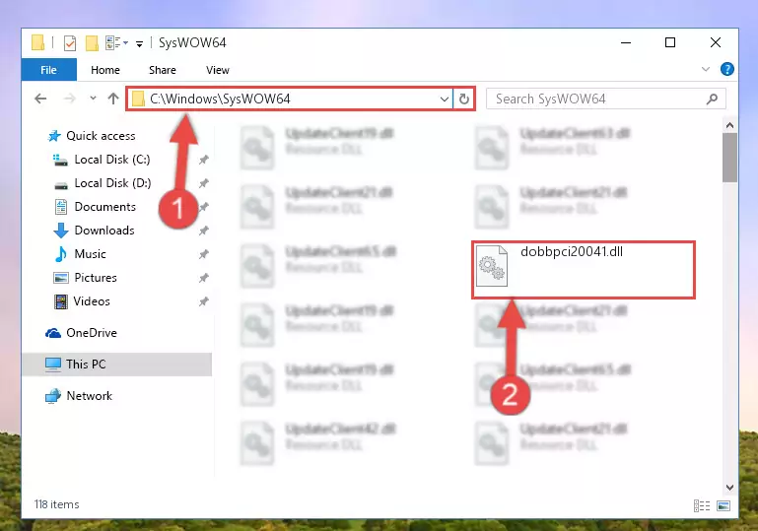758x531 pixels.
Task: Open Local Disk (C:) in sidebar
Action: click(x=112, y=160)
